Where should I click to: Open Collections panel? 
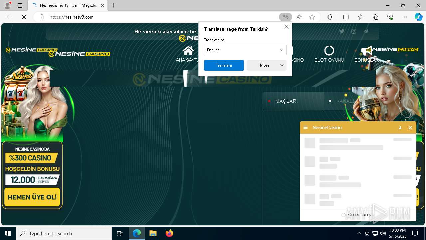[x=375, y=17]
